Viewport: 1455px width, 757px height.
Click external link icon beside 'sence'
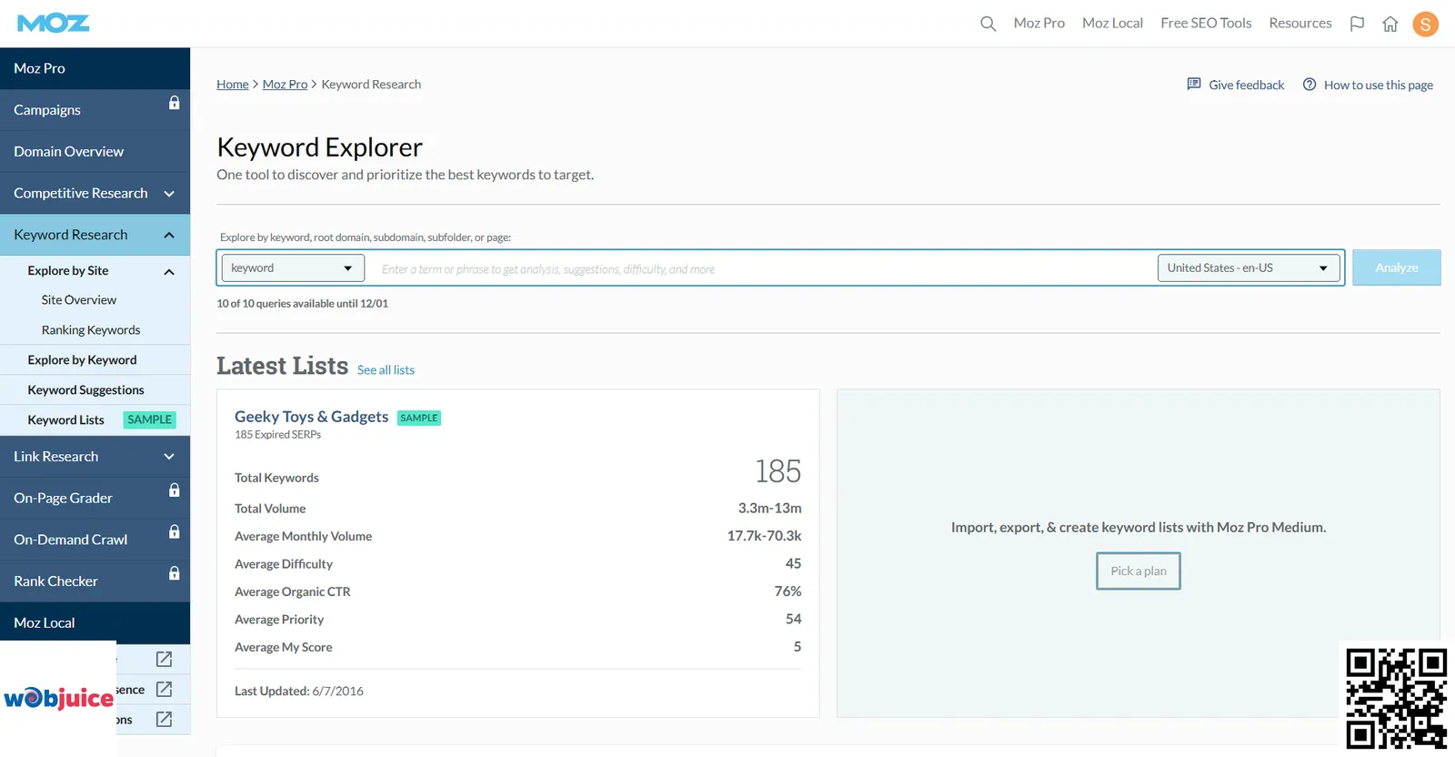click(164, 689)
